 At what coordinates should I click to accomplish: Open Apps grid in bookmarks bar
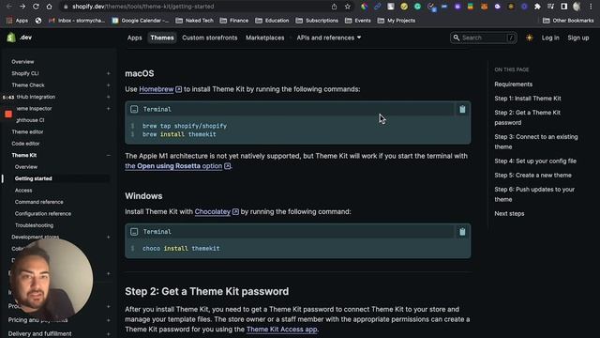pyautogui.click(x=18, y=21)
